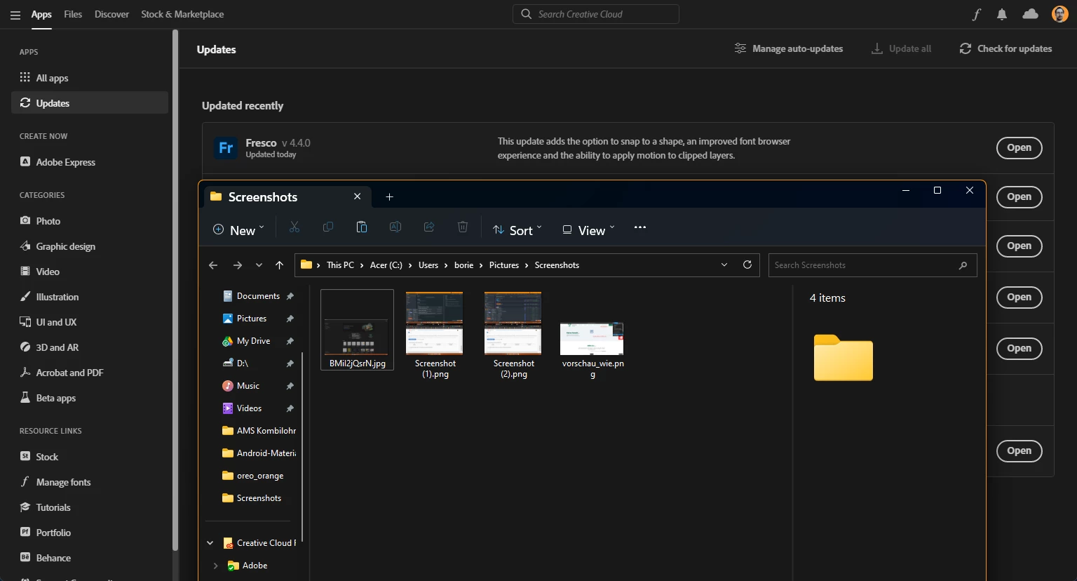Close the Screenshots tab
This screenshot has height=581, width=1077.
click(x=357, y=196)
